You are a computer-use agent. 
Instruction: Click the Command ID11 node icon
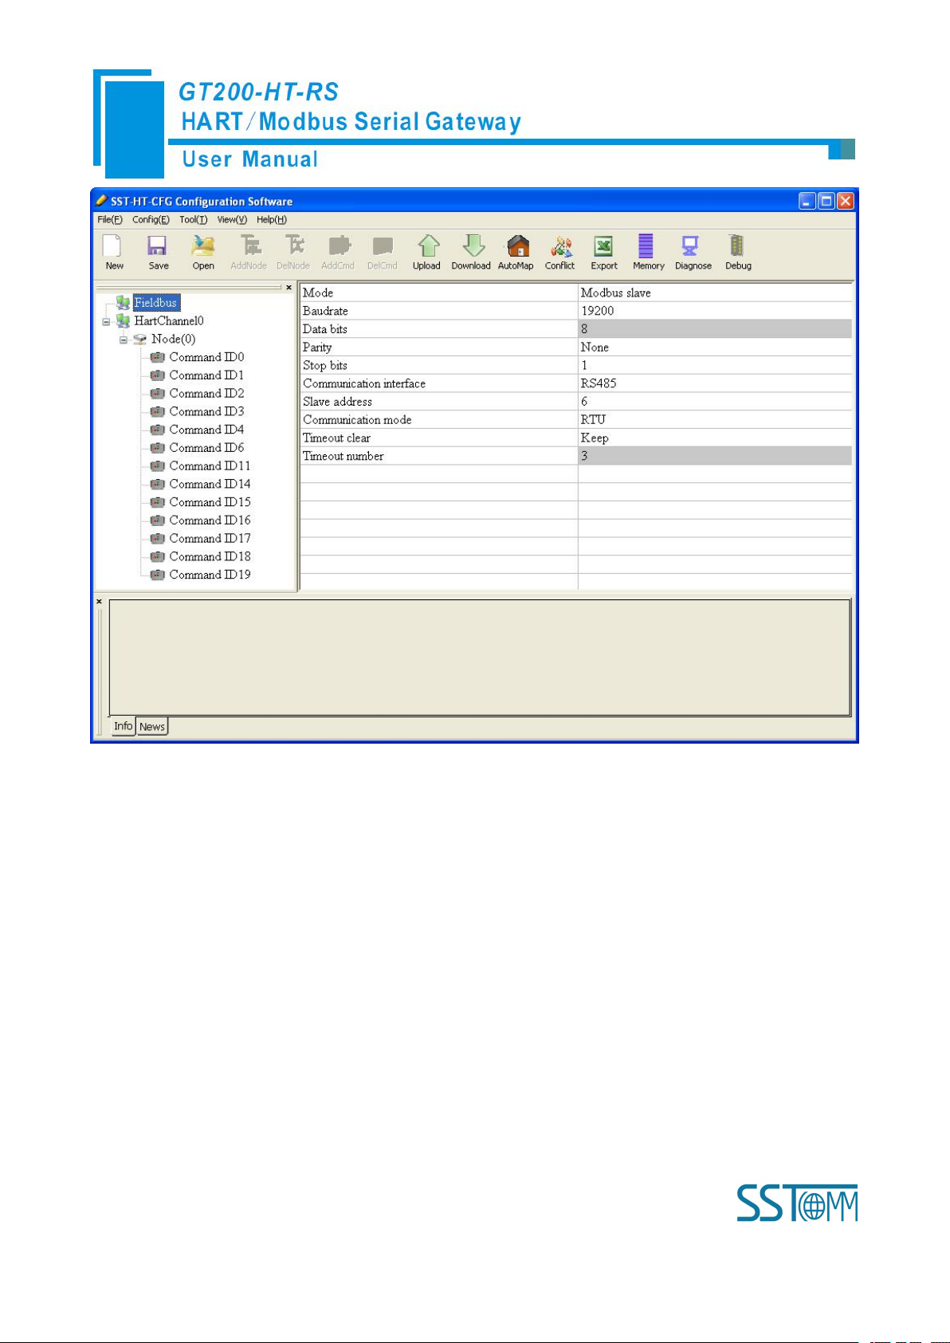coord(158,466)
